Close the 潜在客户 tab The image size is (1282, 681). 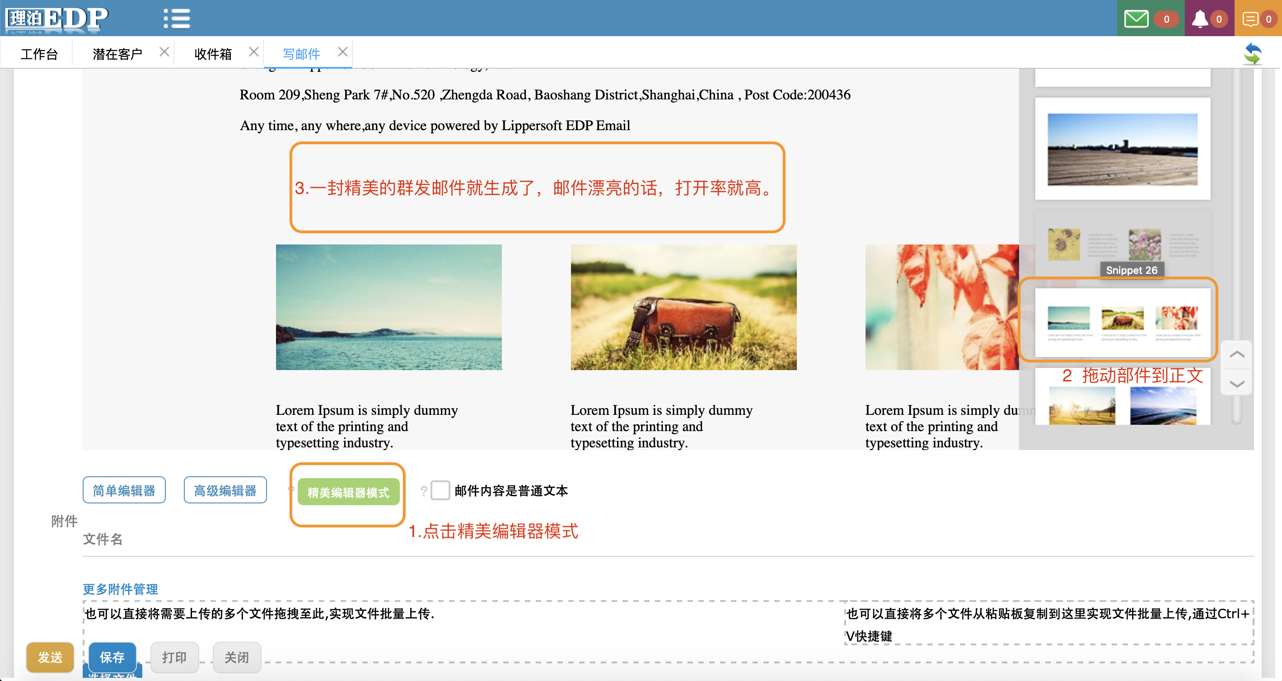coord(164,52)
